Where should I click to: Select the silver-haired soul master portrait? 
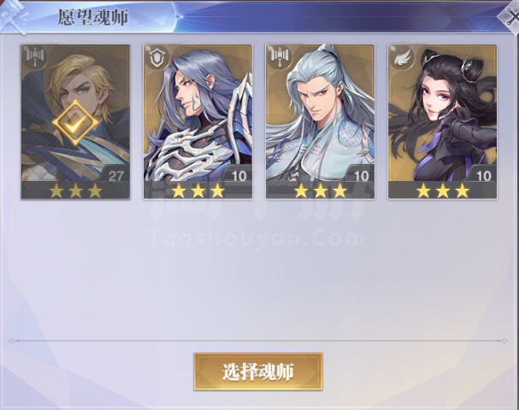[x=320, y=113]
